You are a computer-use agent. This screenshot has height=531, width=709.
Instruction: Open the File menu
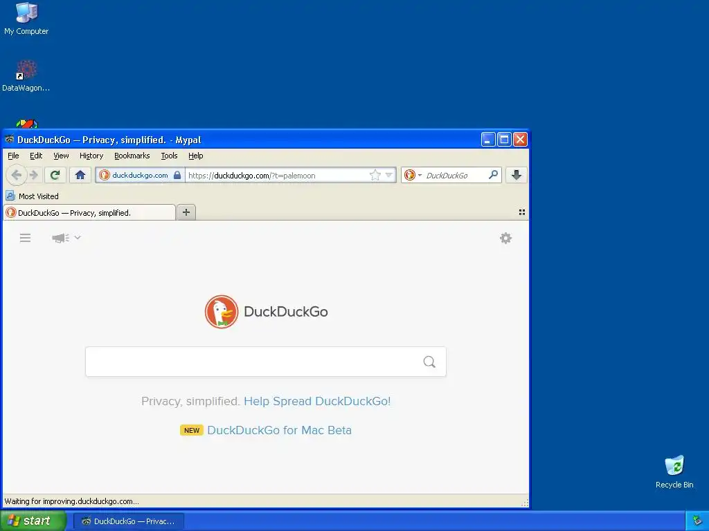tap(14, 156)
